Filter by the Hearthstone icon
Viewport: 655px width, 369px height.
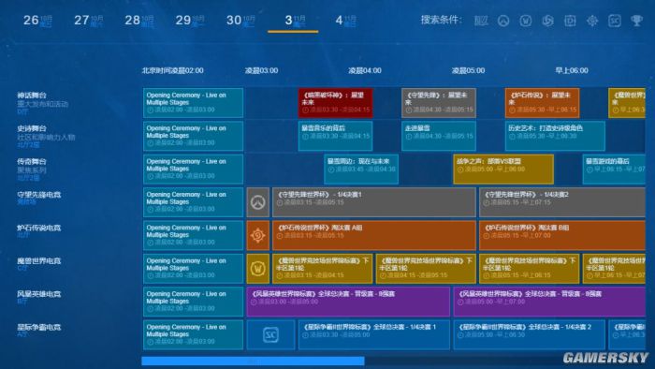(x=592, y=21)
